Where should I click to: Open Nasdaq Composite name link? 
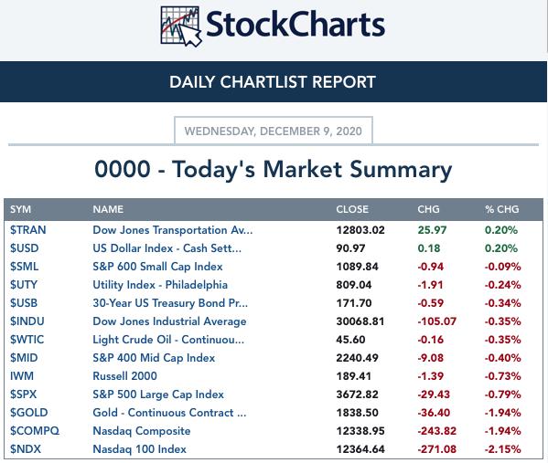(142, 431)
